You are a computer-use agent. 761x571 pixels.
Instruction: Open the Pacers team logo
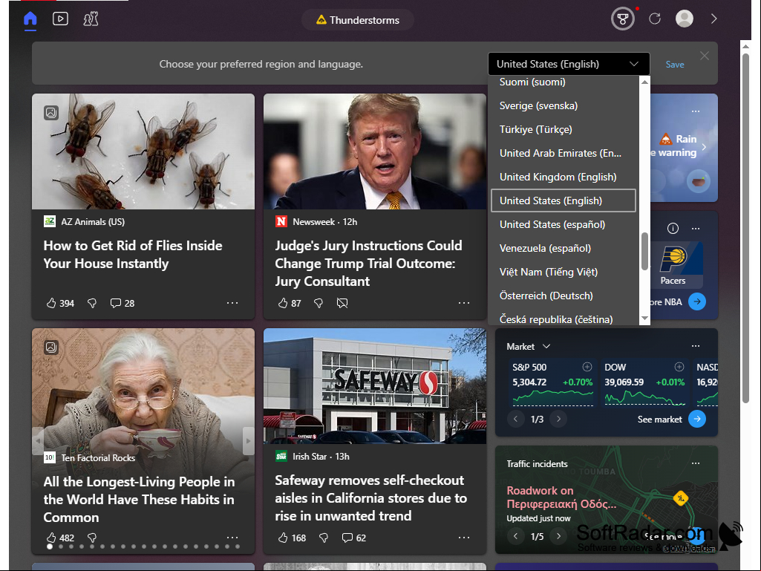pyautogui.click(x=674, y=258)
